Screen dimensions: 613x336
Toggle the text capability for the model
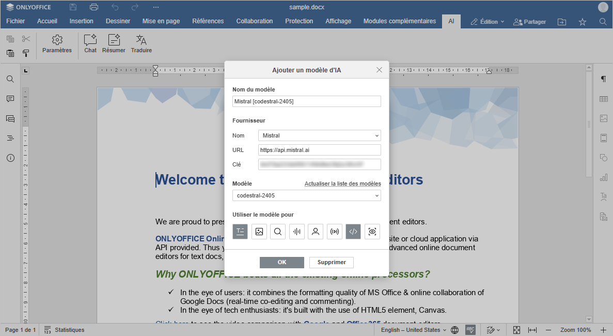click(x=240, y=232)
